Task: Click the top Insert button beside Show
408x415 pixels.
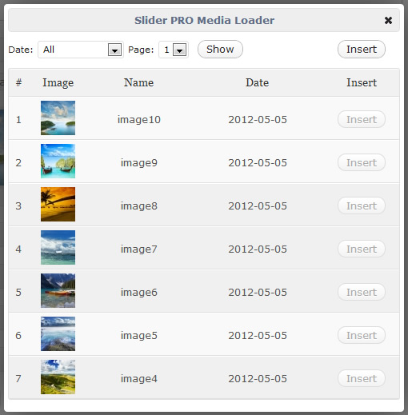Action: pos(362,49)
